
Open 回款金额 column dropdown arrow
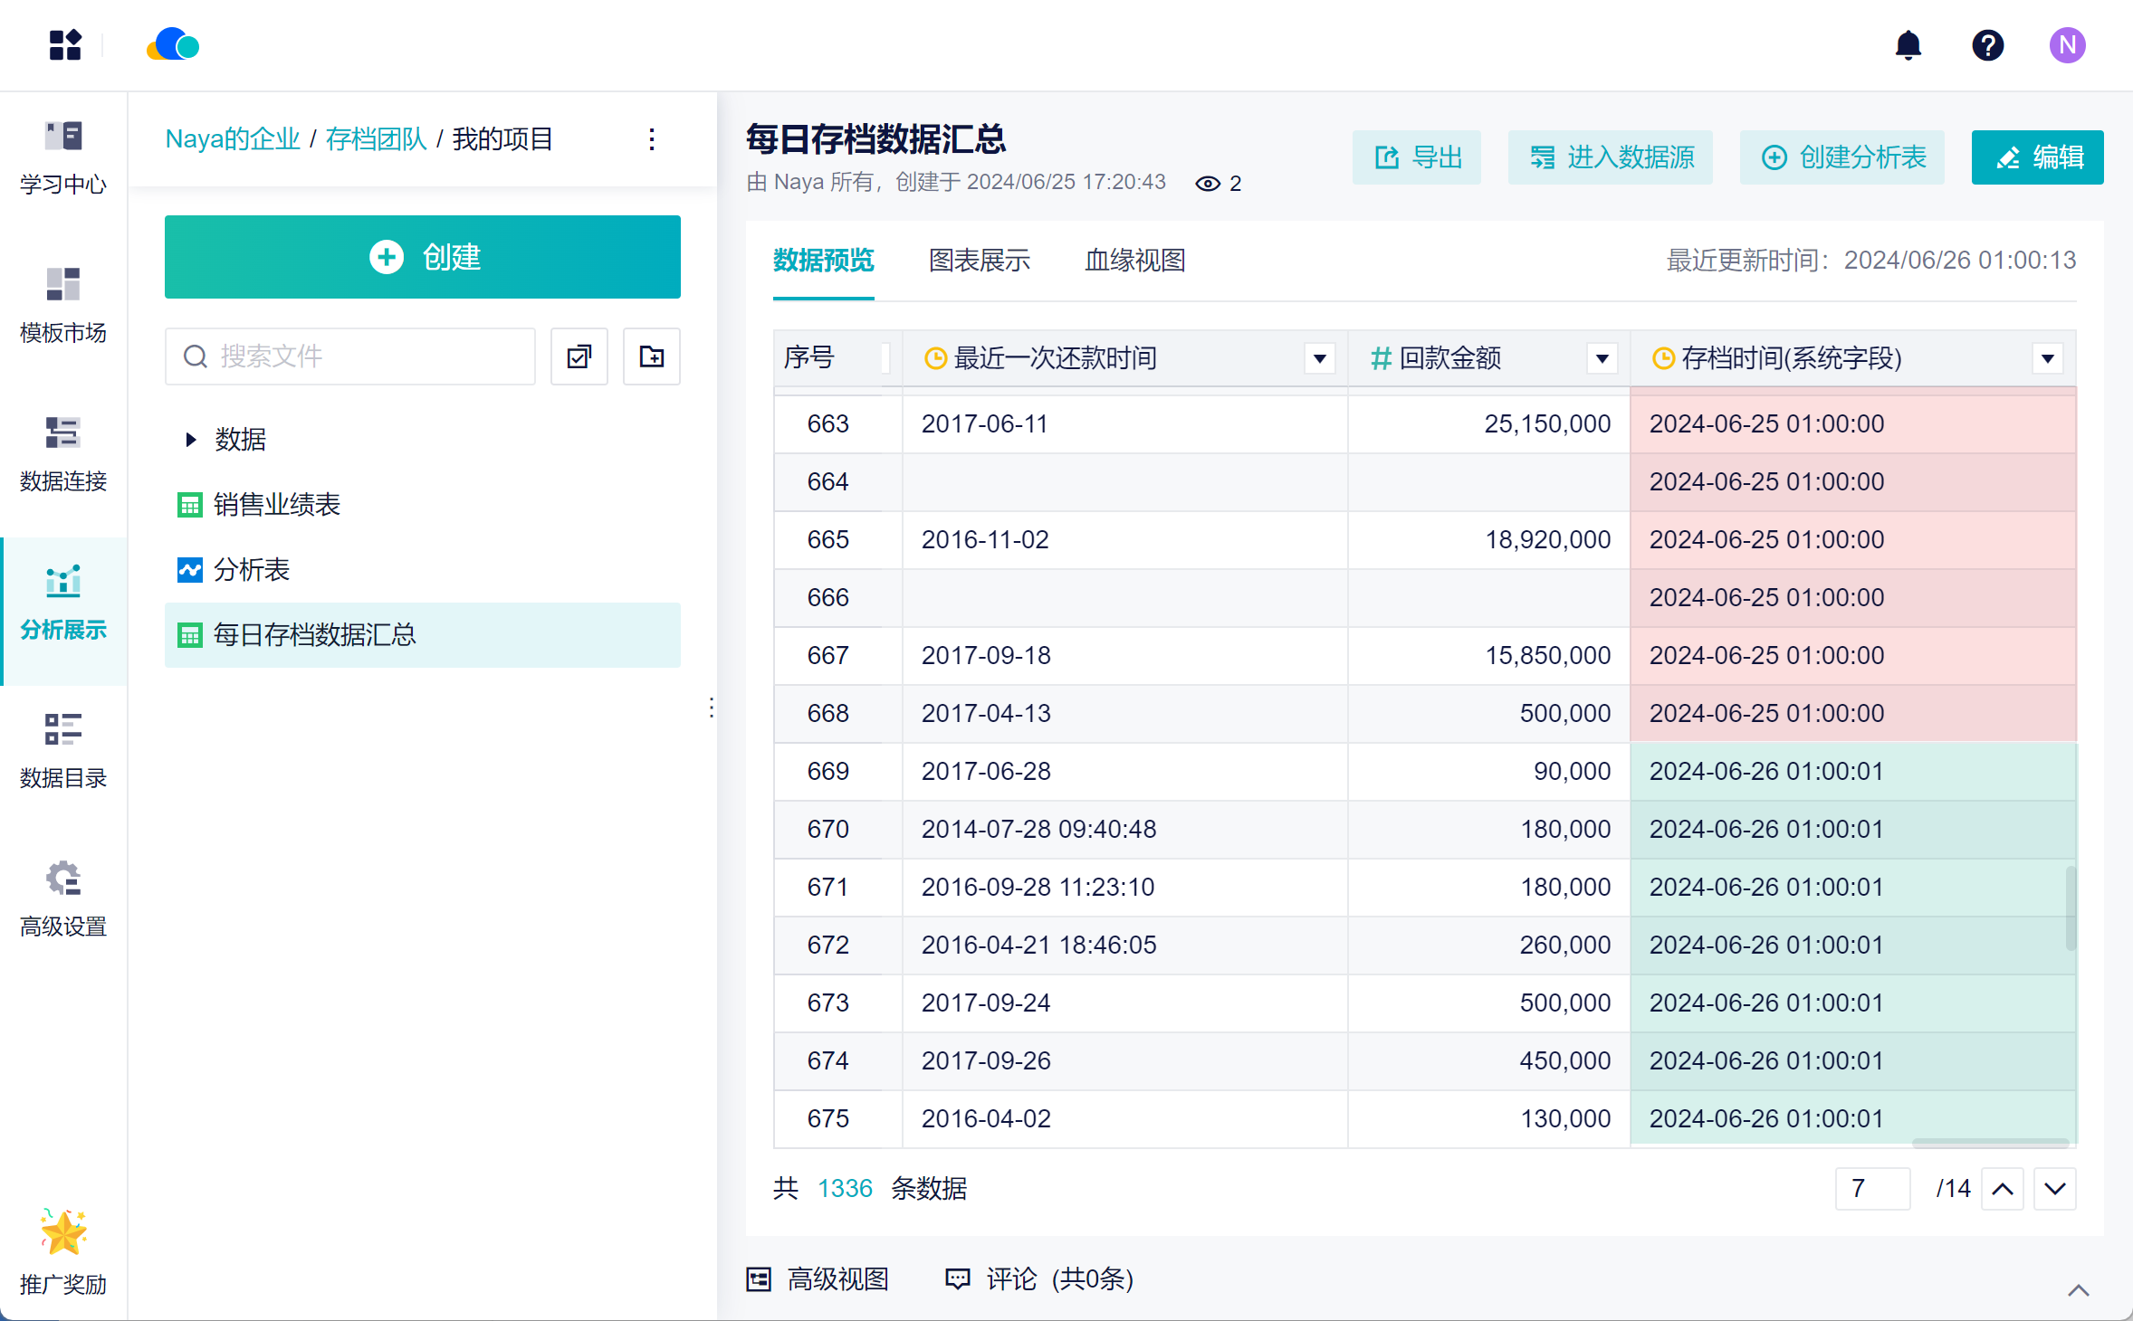1602,358
